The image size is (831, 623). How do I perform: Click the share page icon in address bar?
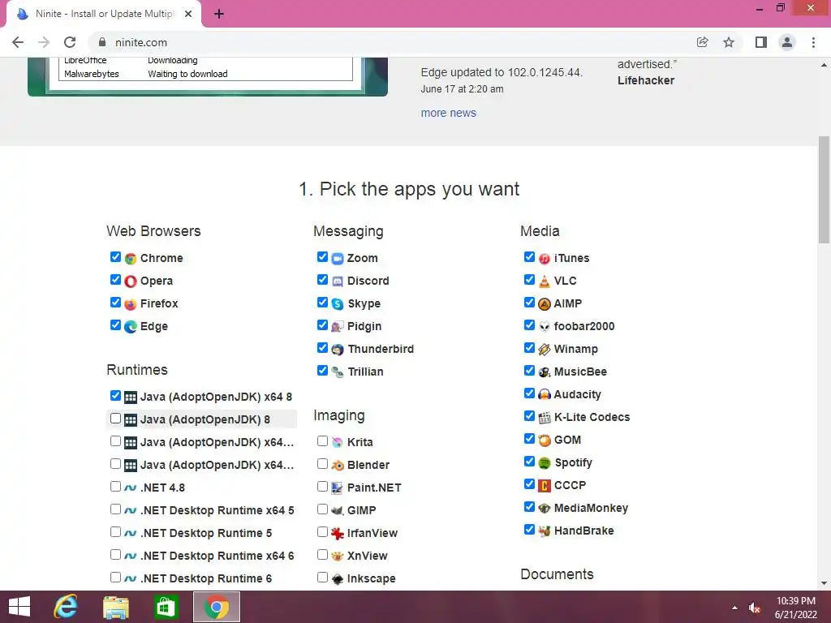[702, 42]
